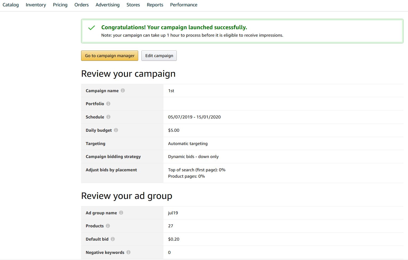This screenshot has width=408, height=260.
Task: Open the Advertising menu
Action: [108, 5]
